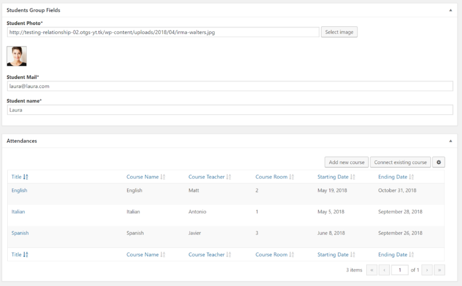This screenshot has height=286, width=462.
Task: Go to the next page of attendances
Action: 427,270
